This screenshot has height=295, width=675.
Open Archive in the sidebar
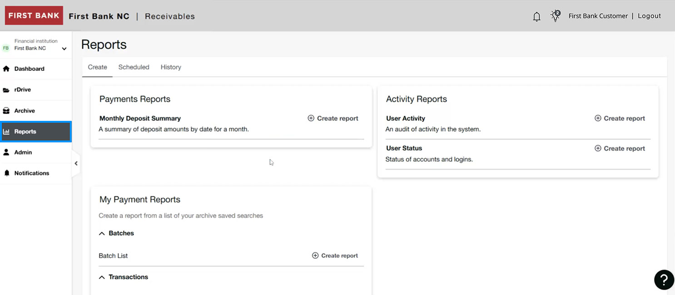point(36,110)
